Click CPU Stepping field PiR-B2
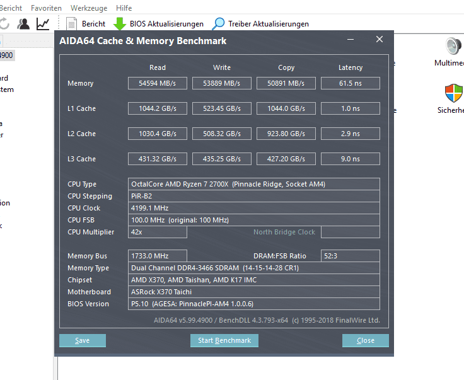 pos(254,196)
